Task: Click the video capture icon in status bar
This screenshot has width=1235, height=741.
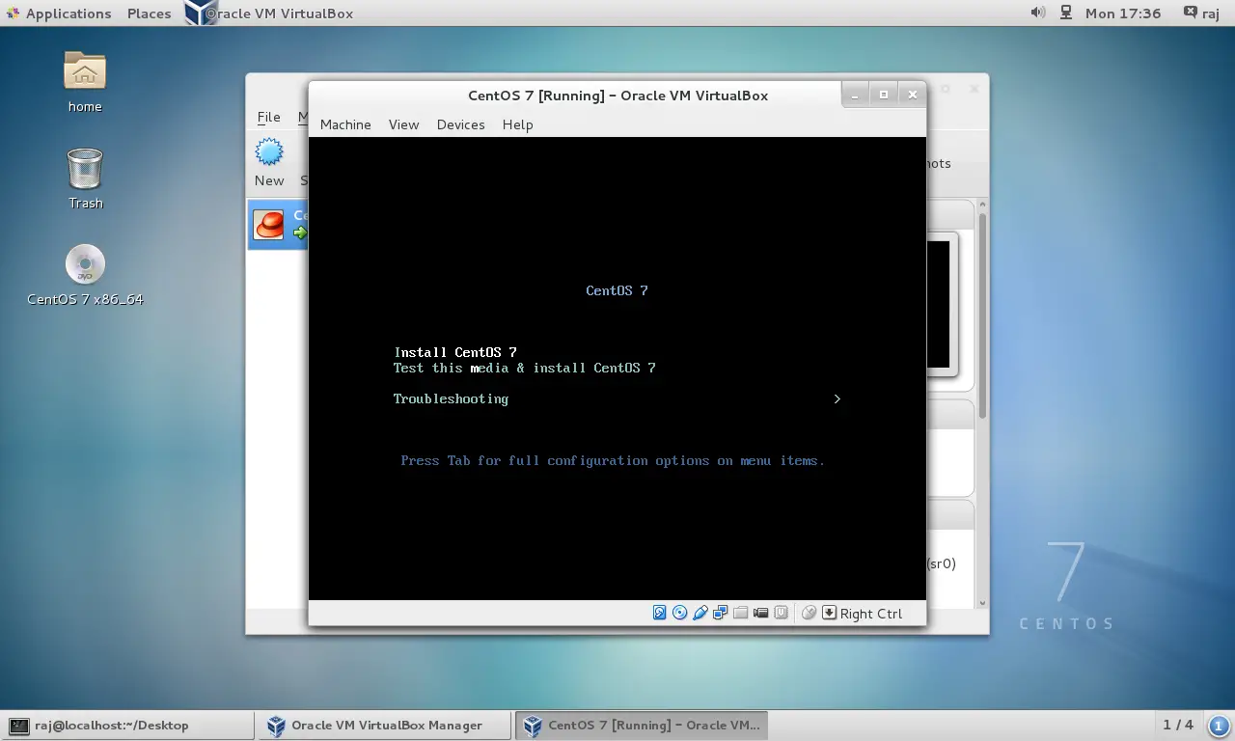Action: [761, 613]
